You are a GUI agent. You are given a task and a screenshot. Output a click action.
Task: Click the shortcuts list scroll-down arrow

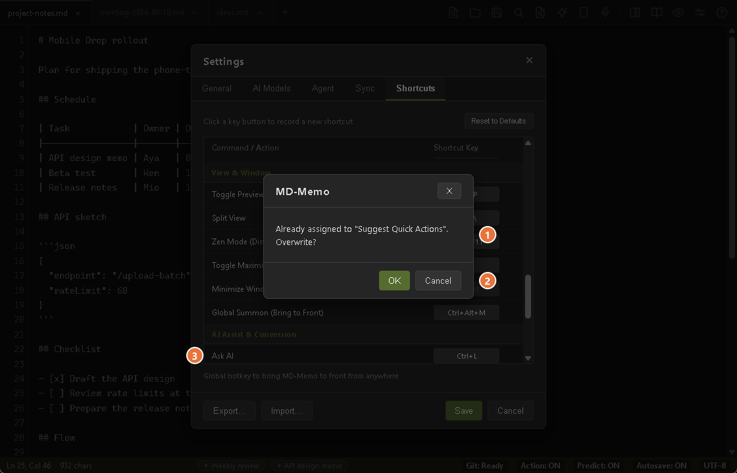(528, 358)
